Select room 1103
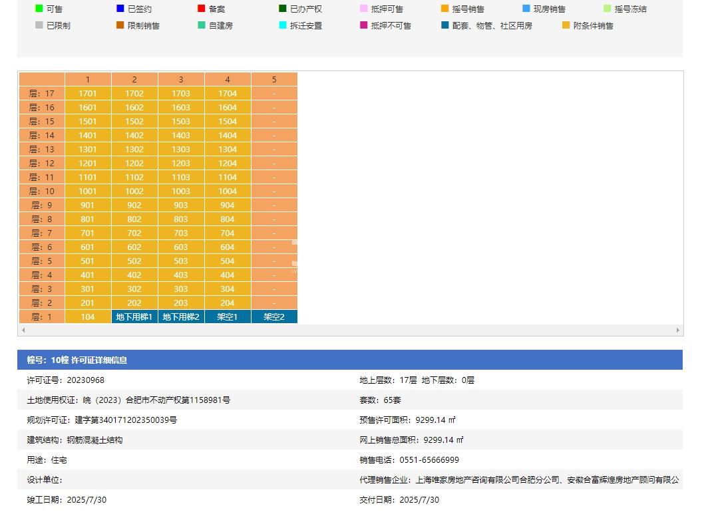Viewport: 704px width, 514px height. [181, 177]
